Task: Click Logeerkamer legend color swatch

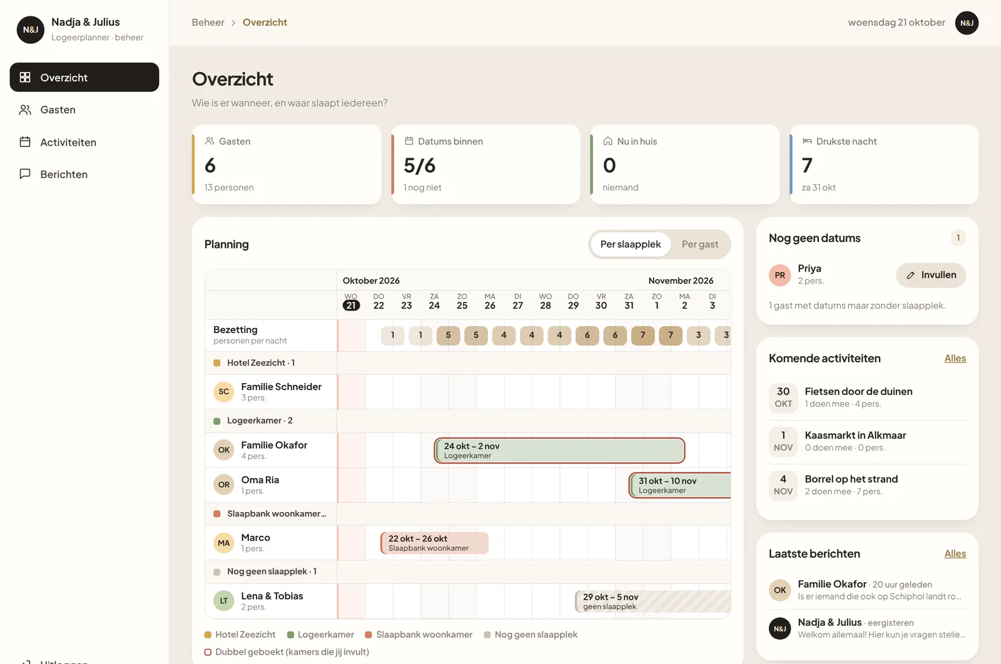Action: [x=290, y=635]
